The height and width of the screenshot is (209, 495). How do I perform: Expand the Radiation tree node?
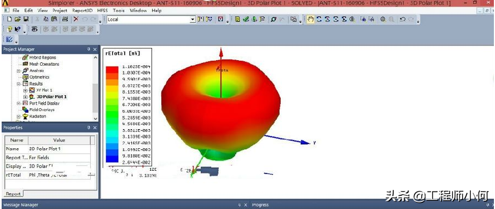(x=18, y=117)
